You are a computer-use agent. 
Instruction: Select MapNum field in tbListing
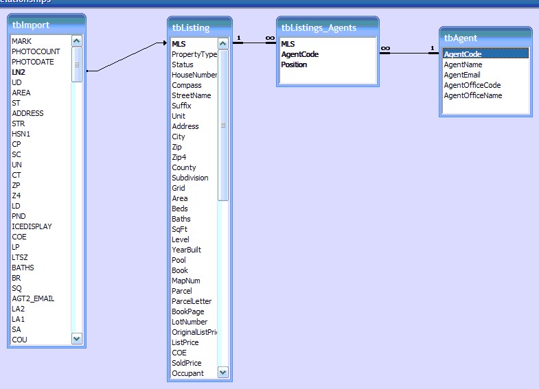click(x=186, y=281)
